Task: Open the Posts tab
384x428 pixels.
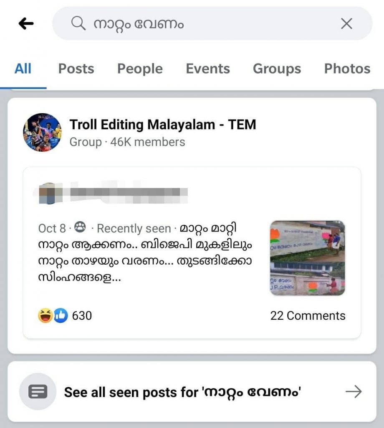Action: click(76, 69)
